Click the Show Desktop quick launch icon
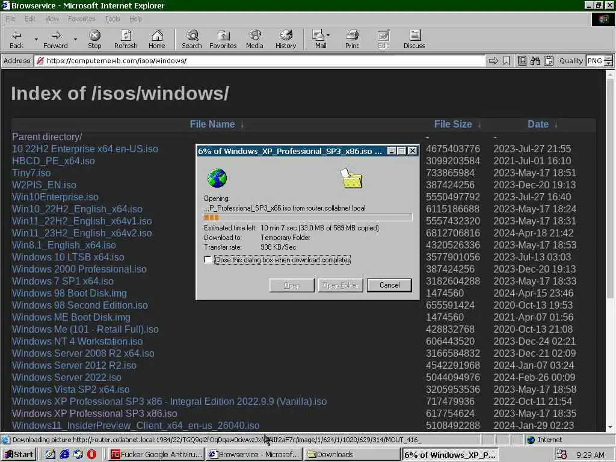 (x=51, y=455)
